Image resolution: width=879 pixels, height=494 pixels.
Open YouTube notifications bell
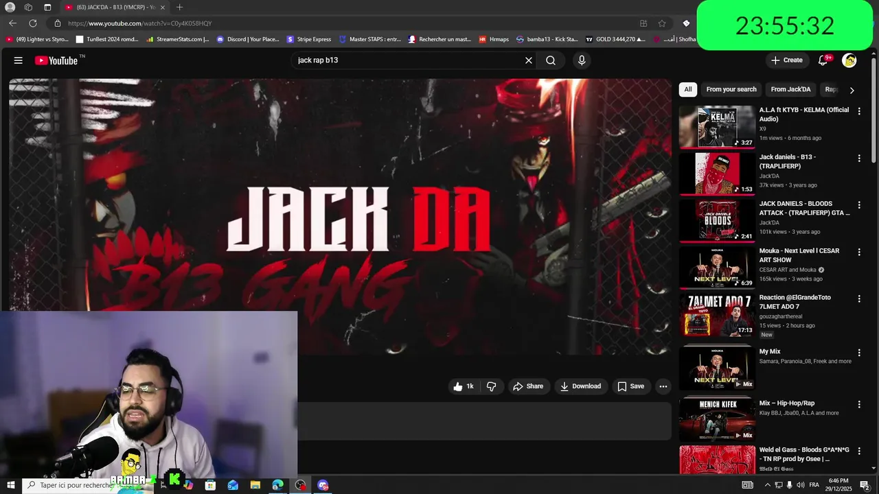[823, 60]
